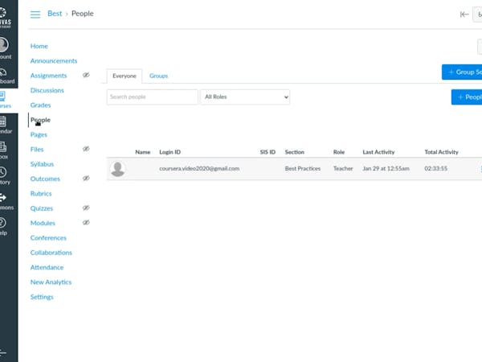Click the Login ID column header
The image size is (482, 362).
click(x=170, y=152)
